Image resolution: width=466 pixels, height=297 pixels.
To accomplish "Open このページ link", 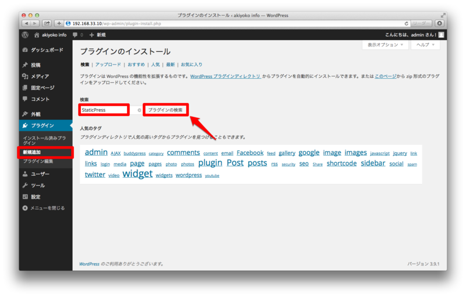I will [386, 76].
